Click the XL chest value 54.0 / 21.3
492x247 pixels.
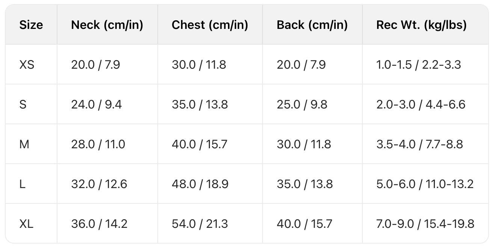pos(200,224)
